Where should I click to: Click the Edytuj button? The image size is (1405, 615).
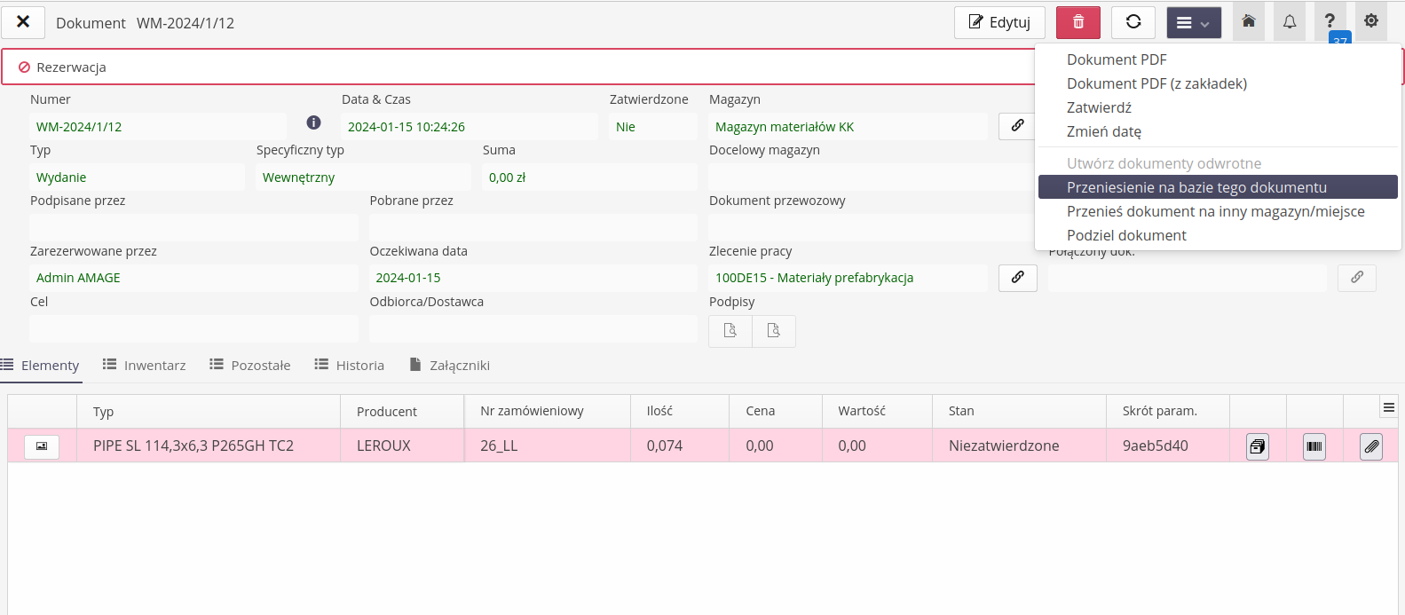[998, 22]
